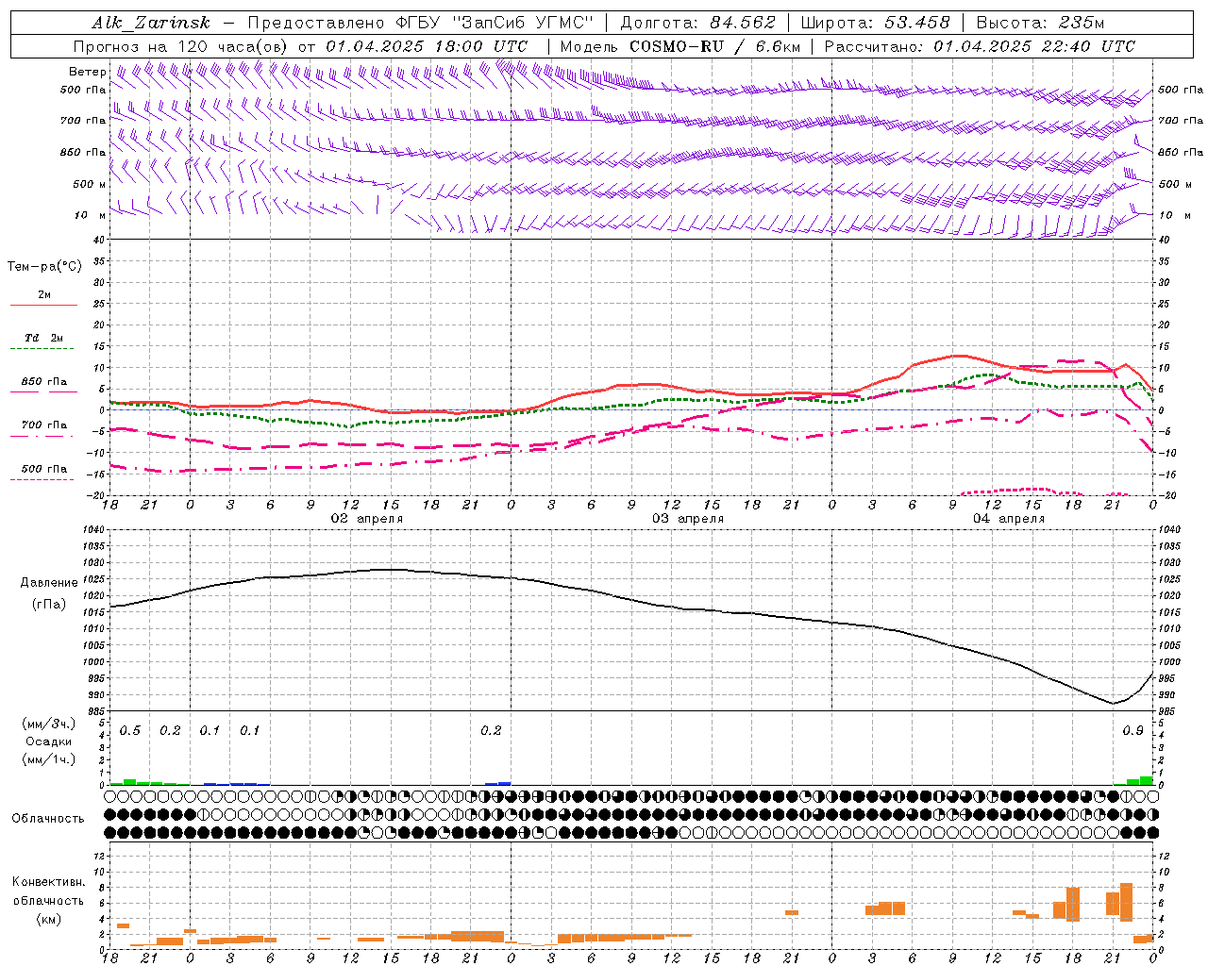This screenshot has width=1208, height=966.
Task: Click the '0.5' precipitation amount value
Action: (x=130, y=731)
